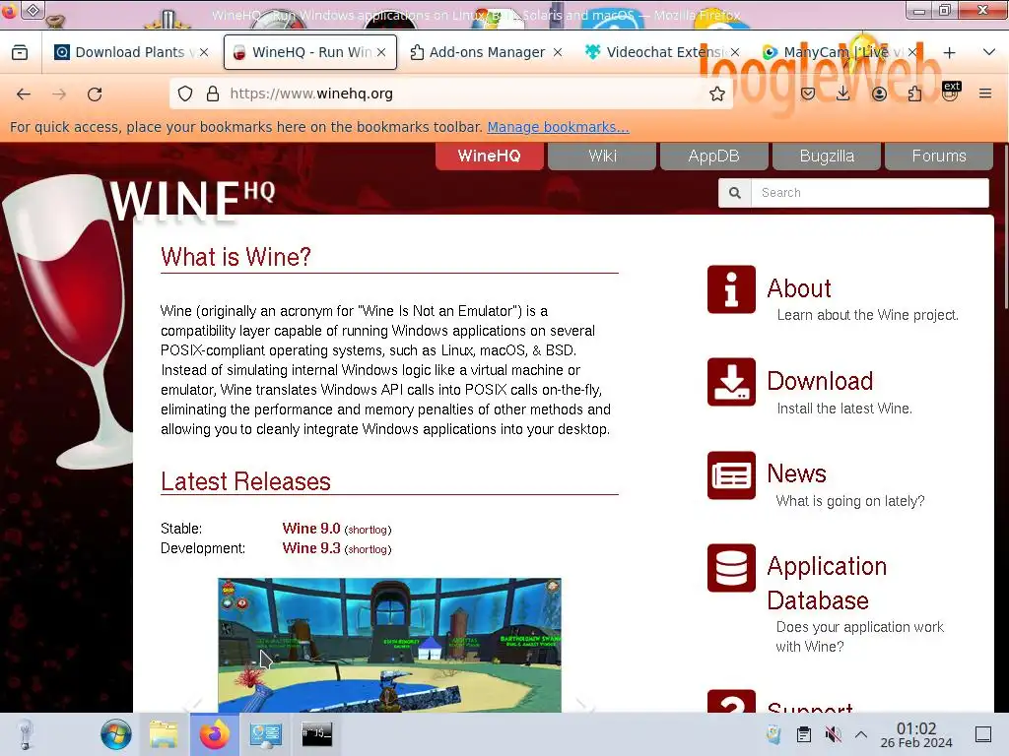Click the padlock site info icon

213,94
